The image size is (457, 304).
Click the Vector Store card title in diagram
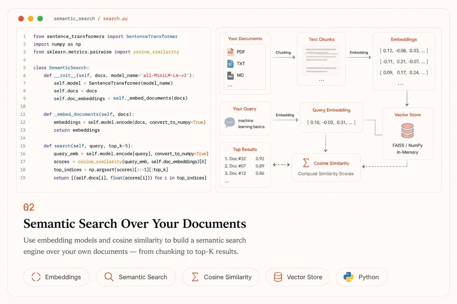click(408, 115)
